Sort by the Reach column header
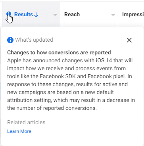The width and height of the screenshot is (144, 146). point(72,14)
